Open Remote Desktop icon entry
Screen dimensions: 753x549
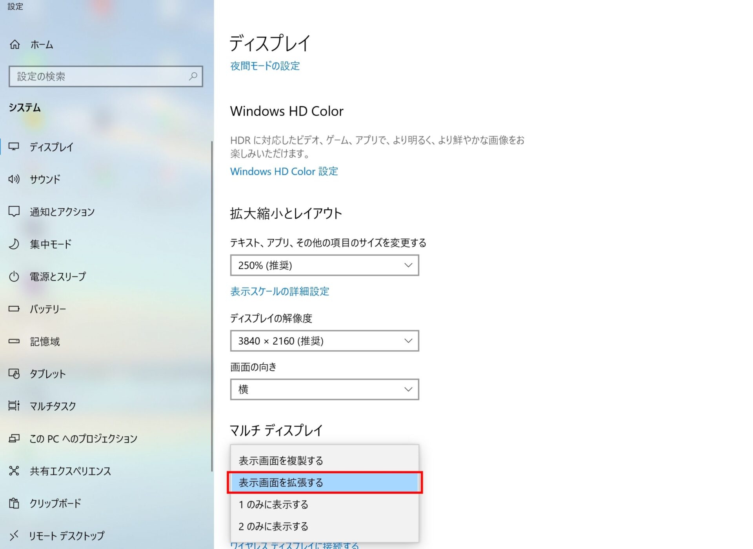[14, 535]
